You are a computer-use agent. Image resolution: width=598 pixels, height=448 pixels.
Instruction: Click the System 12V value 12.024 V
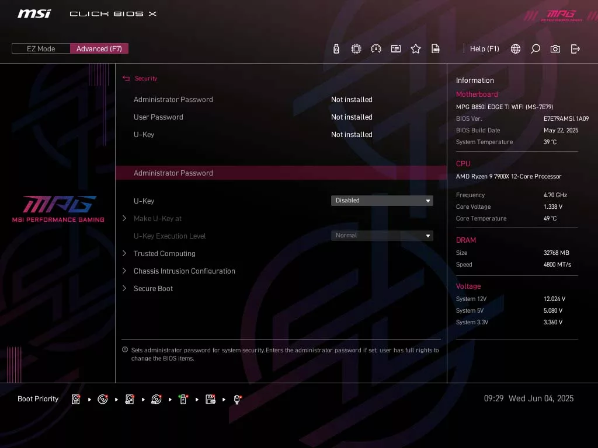tap(555, 299)
